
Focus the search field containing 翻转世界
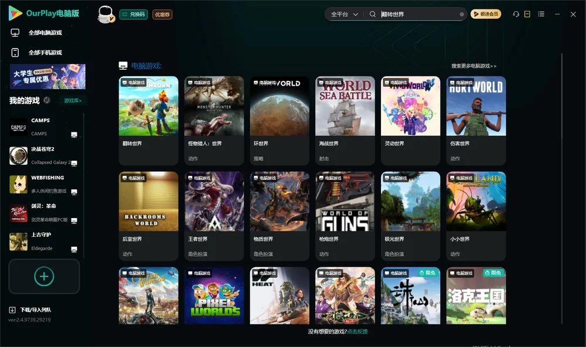(418, 14)
